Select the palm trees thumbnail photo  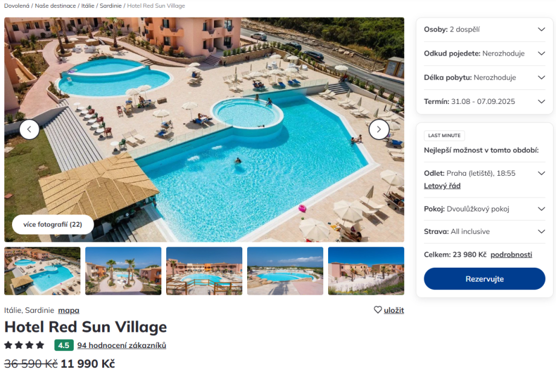(x=123, y=271)
